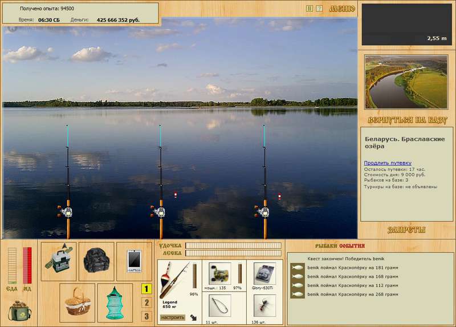Switch to the Рыбаки tab
The height and width of the screenshot is (327, 456).
[326, 246]
